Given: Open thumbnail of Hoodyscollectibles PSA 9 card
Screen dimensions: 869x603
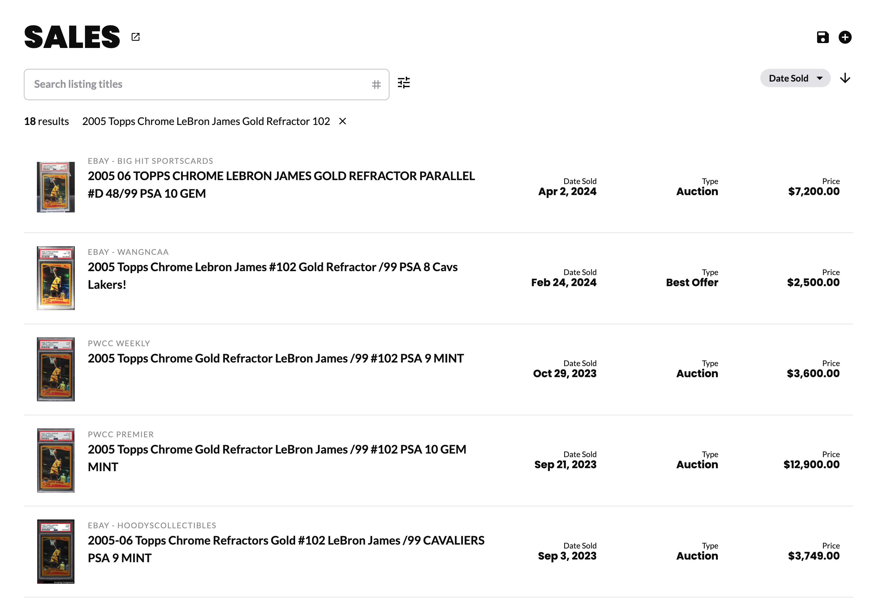Looking at the screenshot, I should coord(55,551).
